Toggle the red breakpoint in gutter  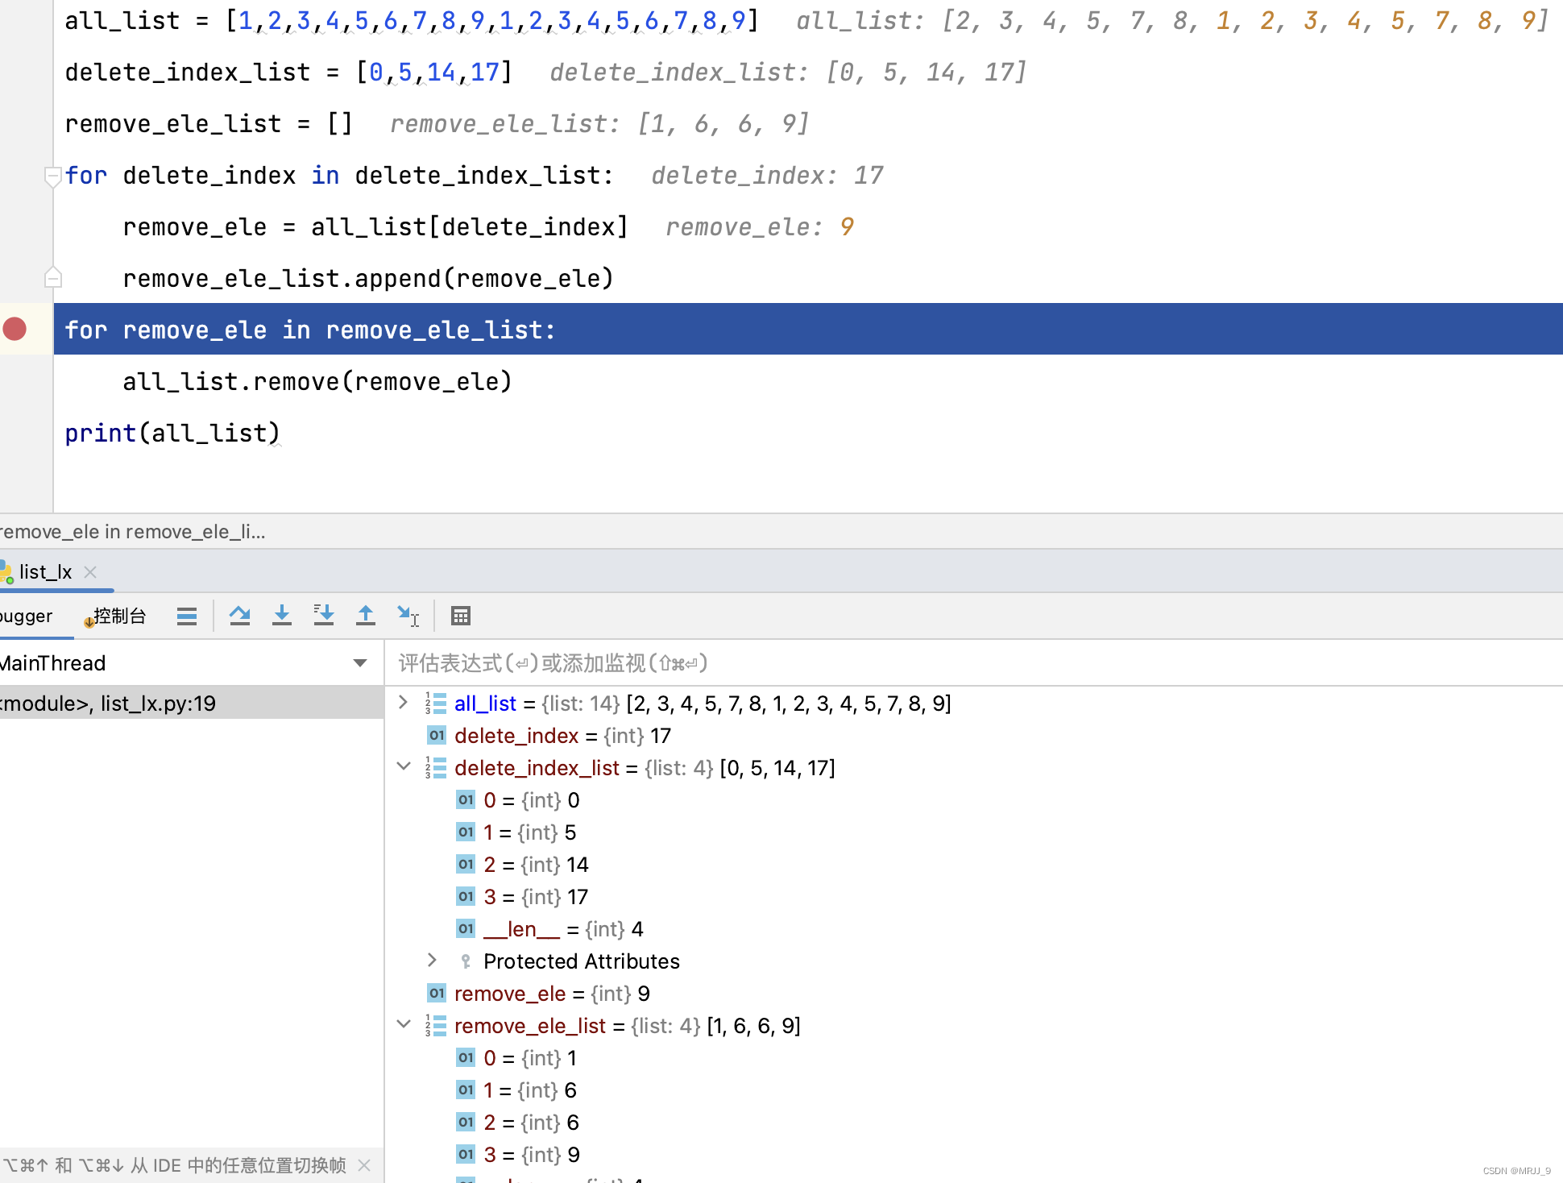coord(15,329)
